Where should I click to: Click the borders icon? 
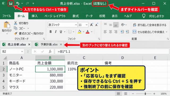70,32
